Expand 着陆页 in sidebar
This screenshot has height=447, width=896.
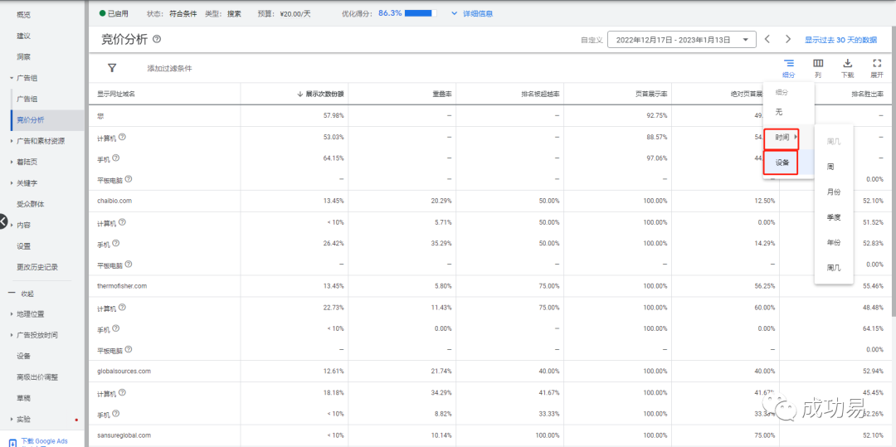pos(12,162)
